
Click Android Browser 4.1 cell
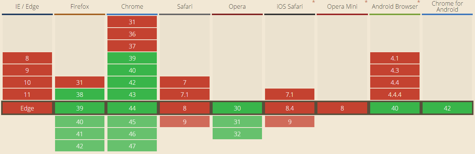pyautogui.click(x=395, y=58)
